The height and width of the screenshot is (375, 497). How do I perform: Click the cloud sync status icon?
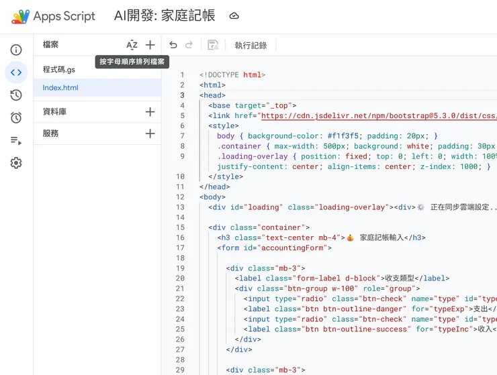click(x=234, y=16)
